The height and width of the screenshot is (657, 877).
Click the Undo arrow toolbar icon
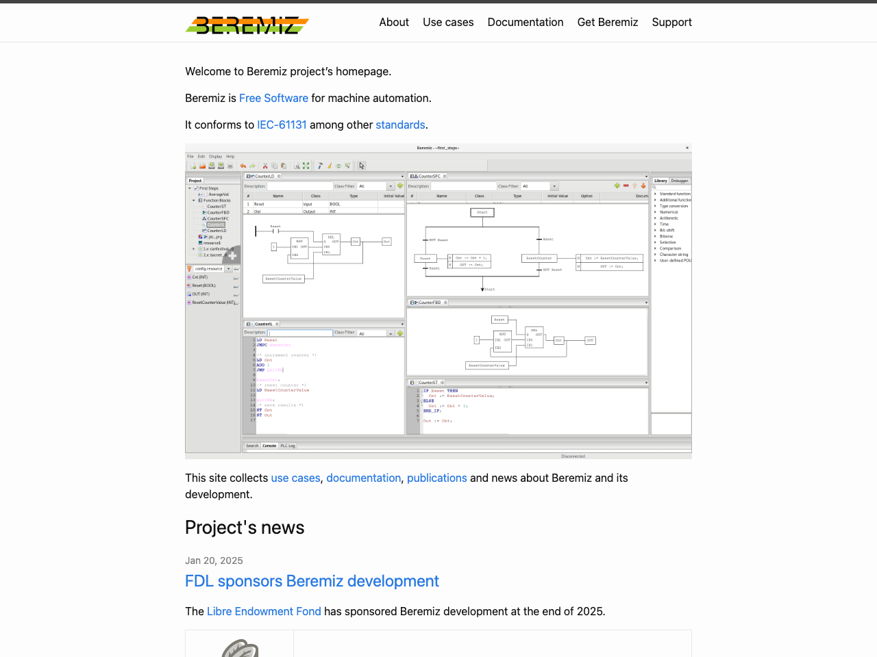tap(243, 166)
